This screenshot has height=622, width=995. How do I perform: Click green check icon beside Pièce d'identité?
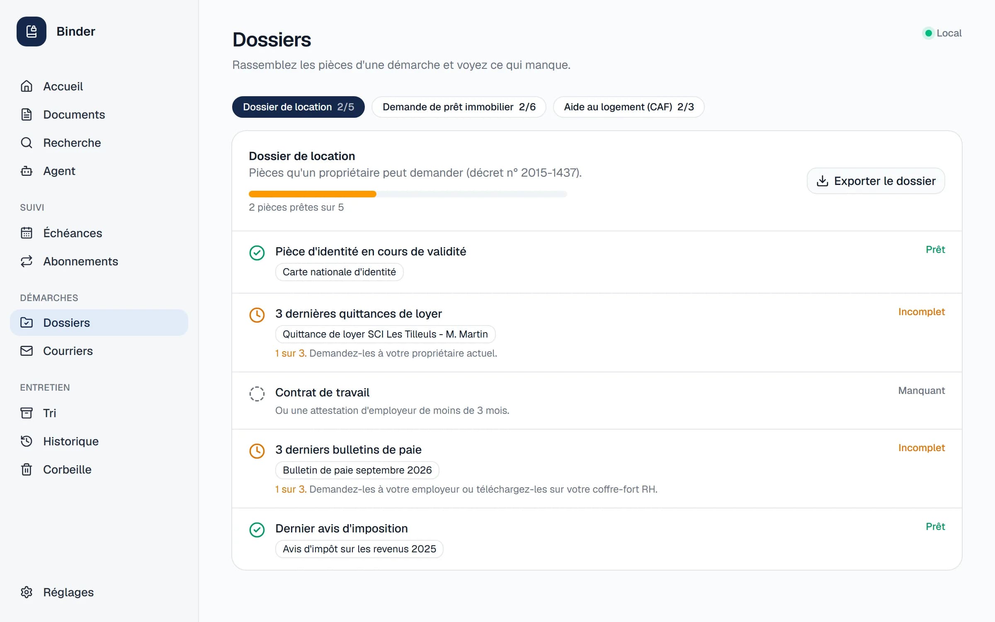(257, 253)
